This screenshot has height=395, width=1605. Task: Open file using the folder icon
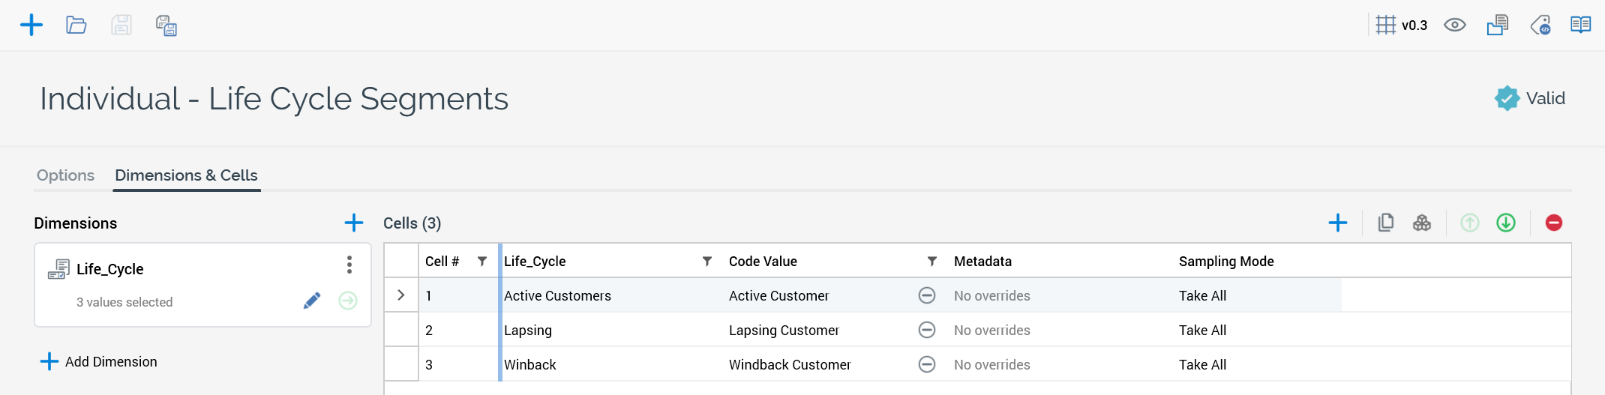click(x=76, y=25)
